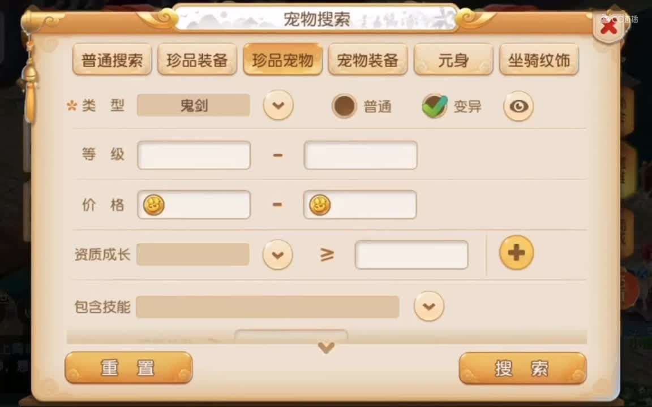
Task: Uncheck the 变异 checkbox
Action: tap(435, 106)
